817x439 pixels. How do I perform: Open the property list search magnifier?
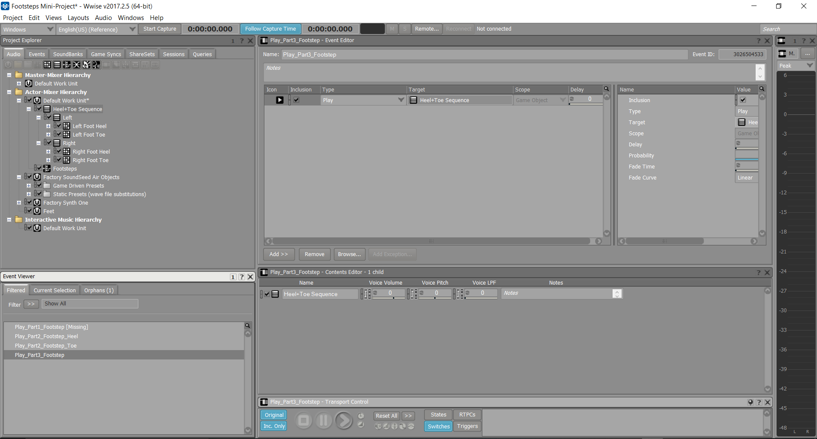point(762,89)
